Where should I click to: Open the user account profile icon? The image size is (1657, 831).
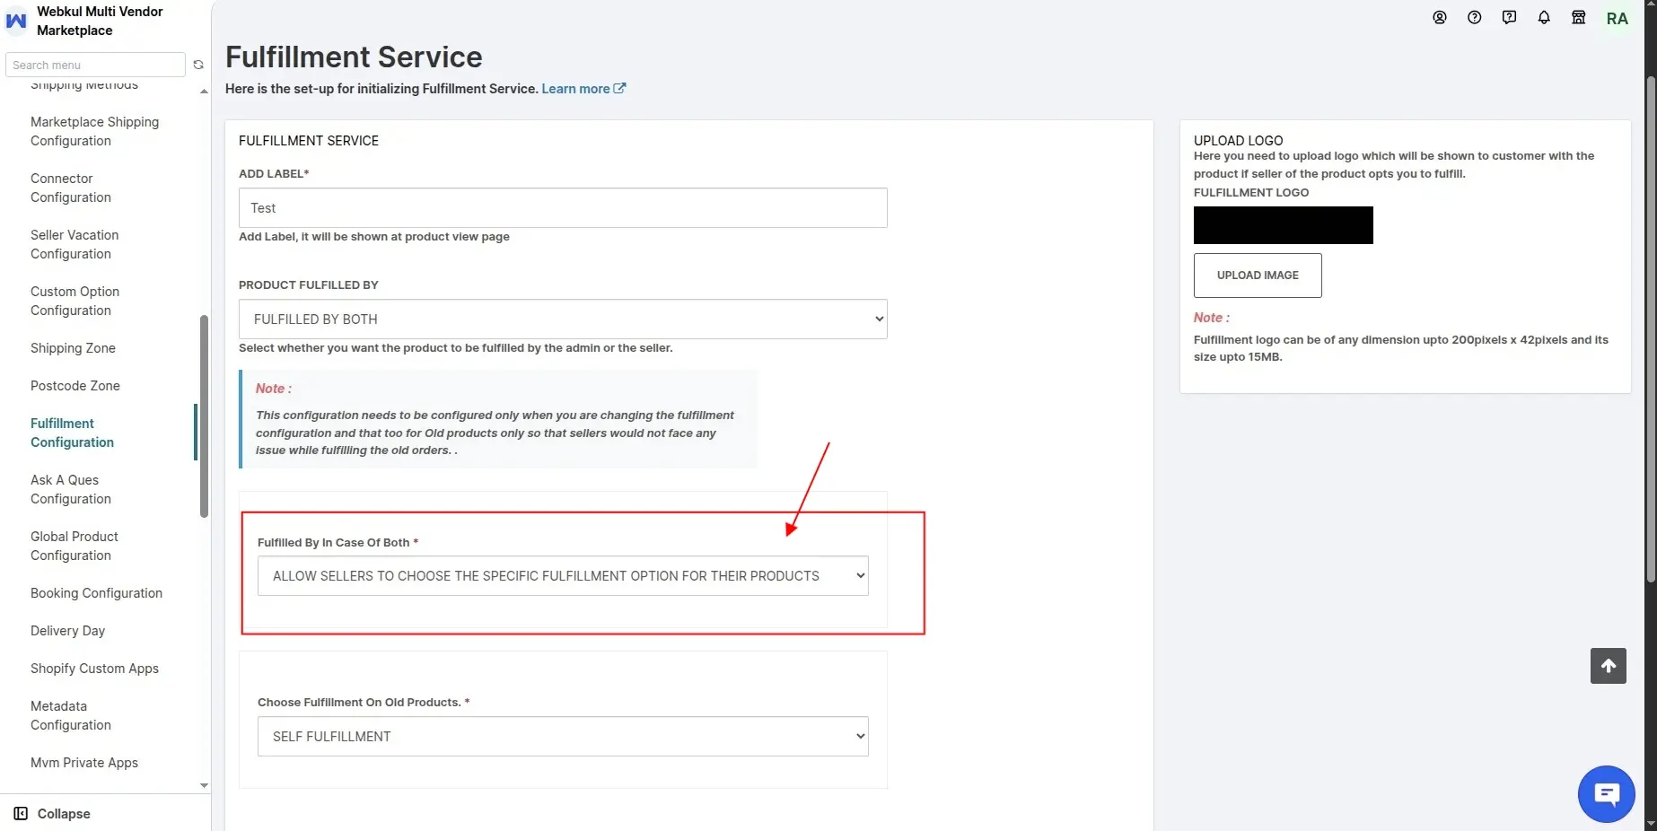(x=1440, y=17)
